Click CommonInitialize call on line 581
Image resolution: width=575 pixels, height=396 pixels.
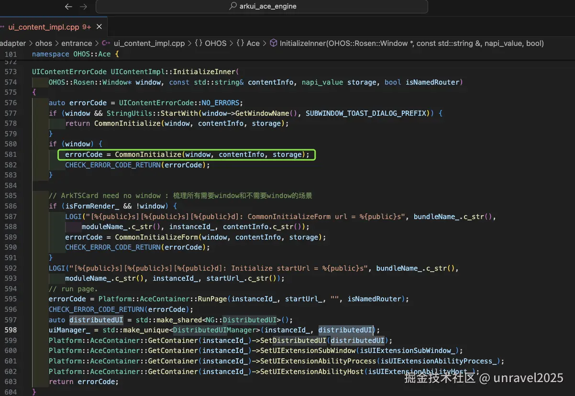(x=148, y=154)
